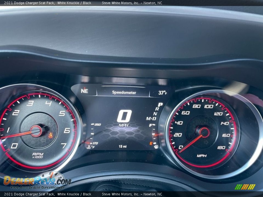Click the top caption 2021 Dodge Charger Scat Pack
The width and height of the screenshot is (263, 197).
29,3
